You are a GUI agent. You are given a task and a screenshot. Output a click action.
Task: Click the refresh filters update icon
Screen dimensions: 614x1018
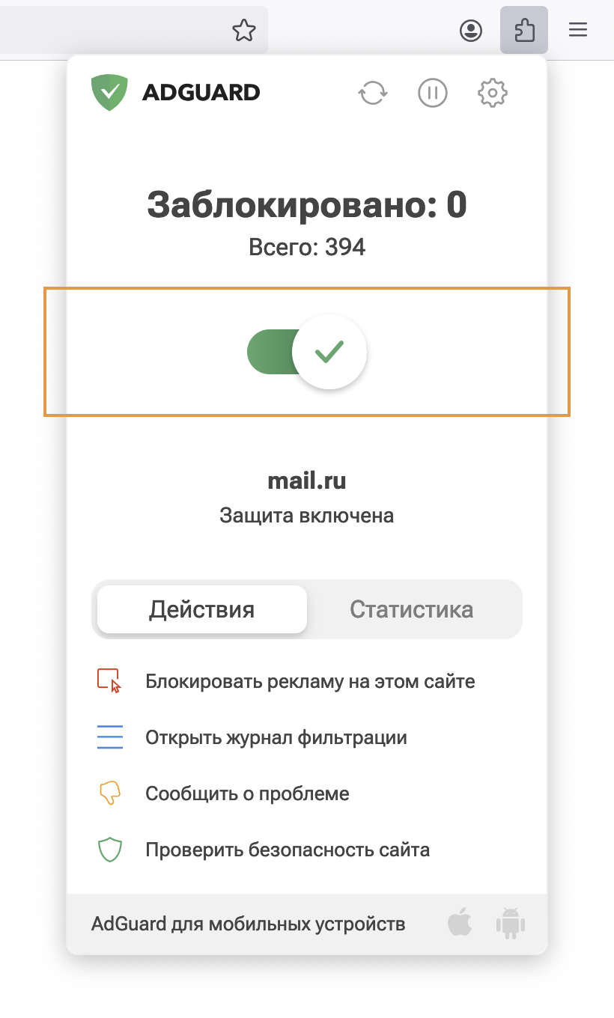pyautogui.click(x=372, y=94)
